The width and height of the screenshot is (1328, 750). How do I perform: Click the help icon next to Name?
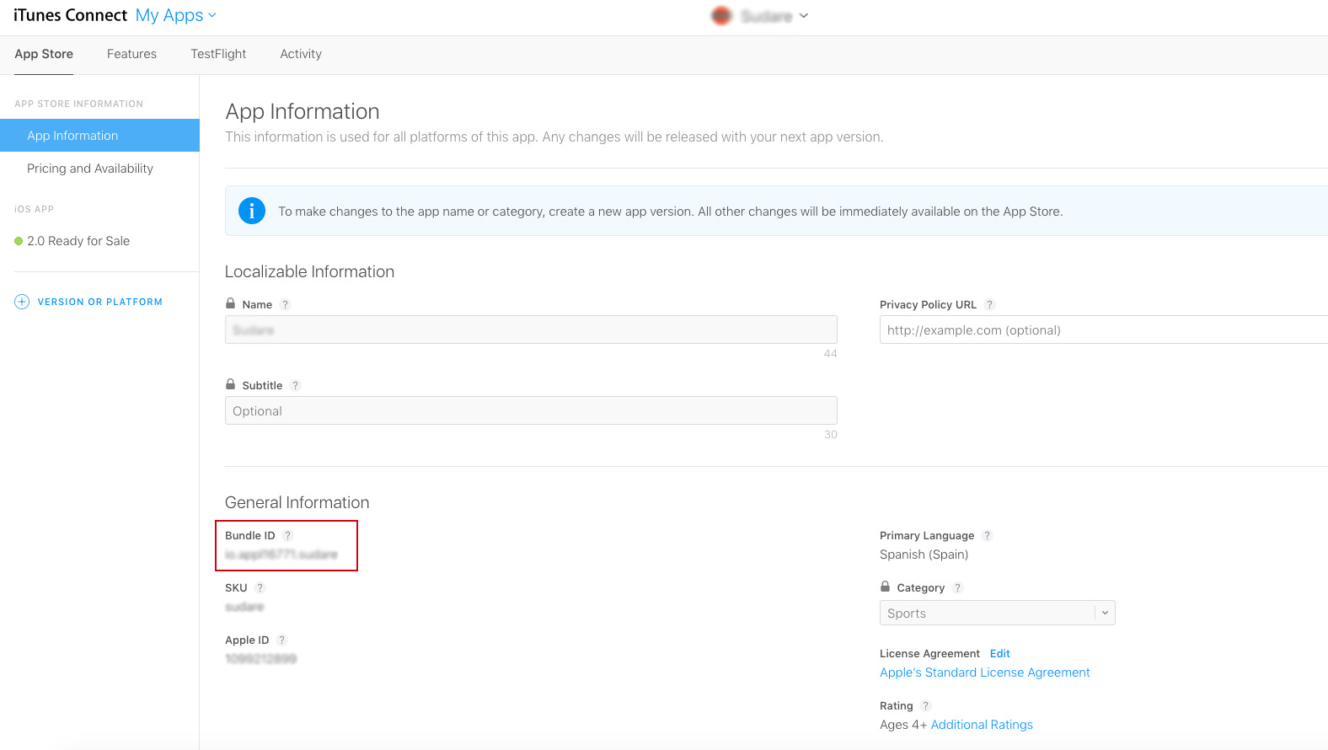coord(286,305)
